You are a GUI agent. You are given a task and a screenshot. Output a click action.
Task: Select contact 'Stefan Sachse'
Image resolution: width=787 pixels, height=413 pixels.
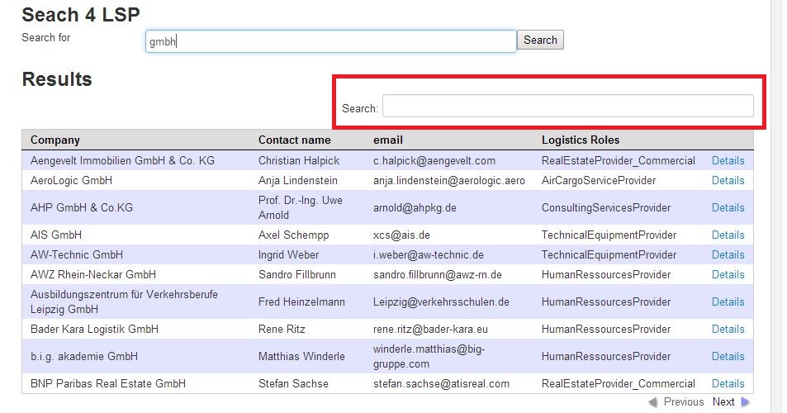(x=293, y=383)
